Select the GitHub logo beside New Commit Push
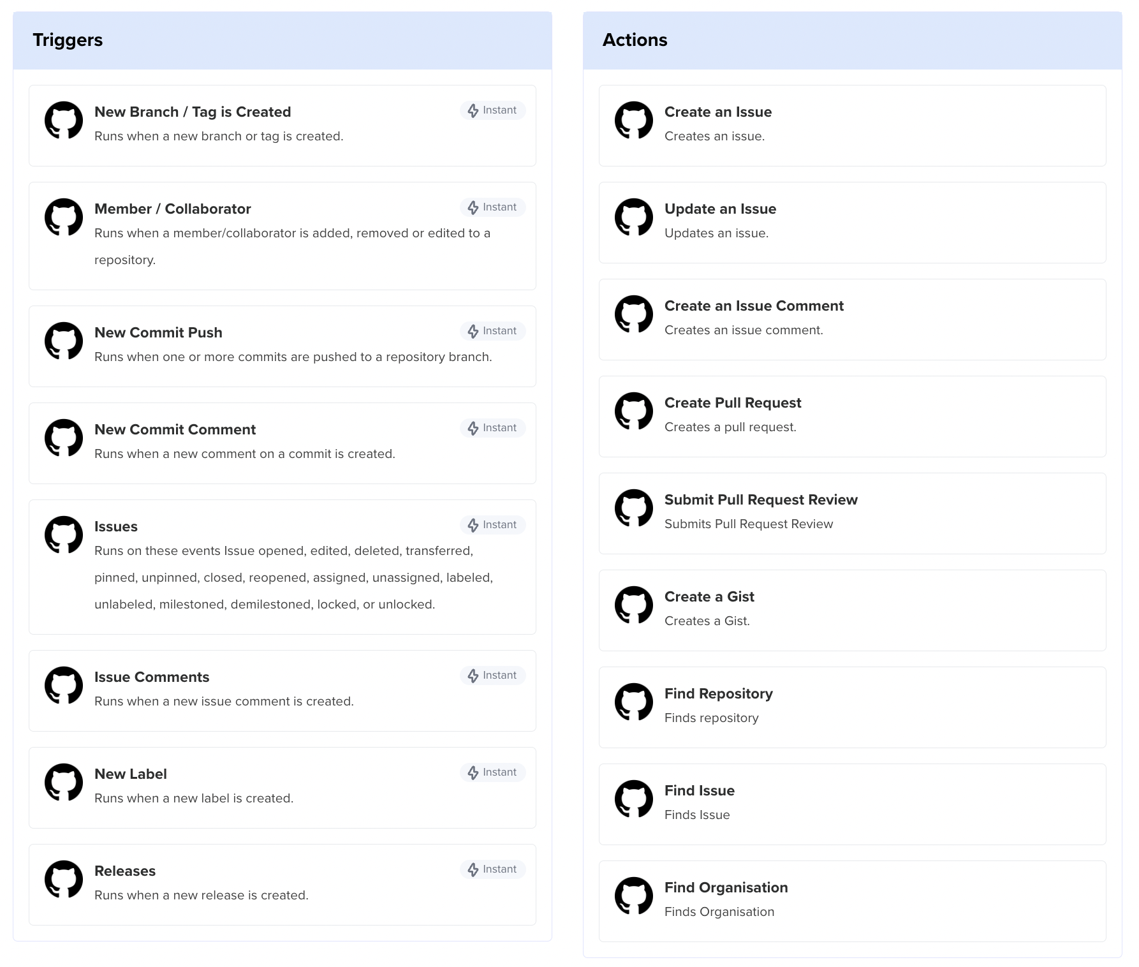This screenshot has width=1139, height=967. (x=64, y=341)
